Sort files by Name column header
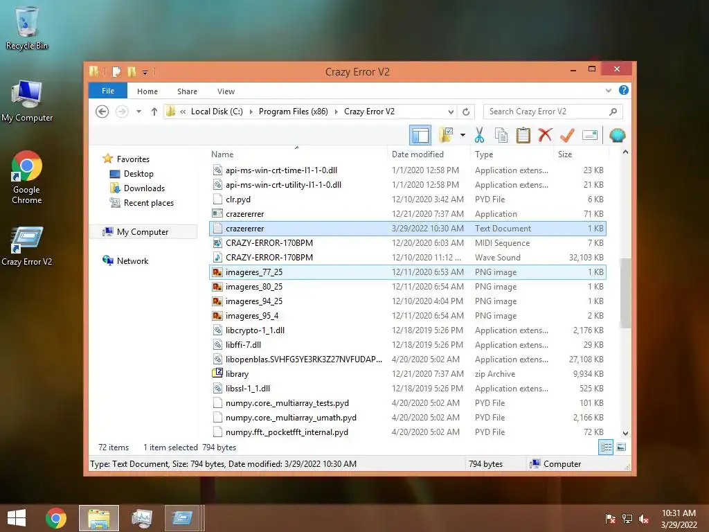Screen dimensions: 709x532 tap(222, 154)
